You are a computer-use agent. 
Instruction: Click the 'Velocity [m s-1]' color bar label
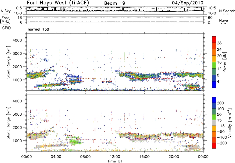click(x=230, y=123)
